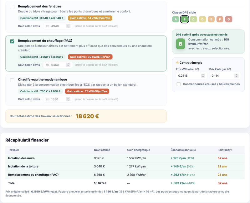Choose target DPE class D badge
This screenshot has width=250, height=203.
pyautogui.click(x=202, y=19)
